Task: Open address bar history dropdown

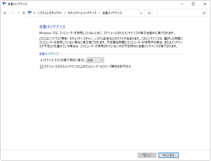Action: click(x=141, y=13)
